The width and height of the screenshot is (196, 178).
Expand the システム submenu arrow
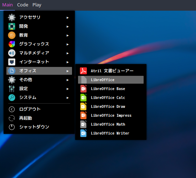(68, 98)
